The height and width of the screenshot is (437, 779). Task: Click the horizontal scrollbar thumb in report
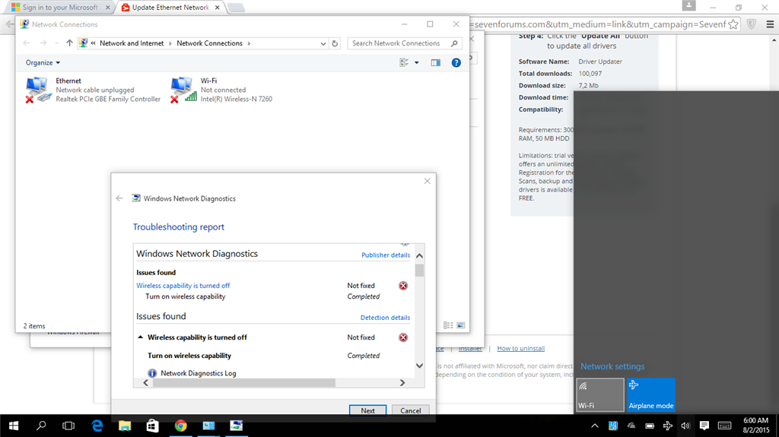click(x=244, y=383)
